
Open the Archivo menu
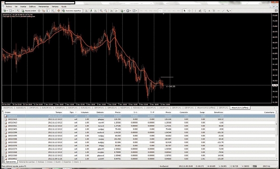click(9, 7)
